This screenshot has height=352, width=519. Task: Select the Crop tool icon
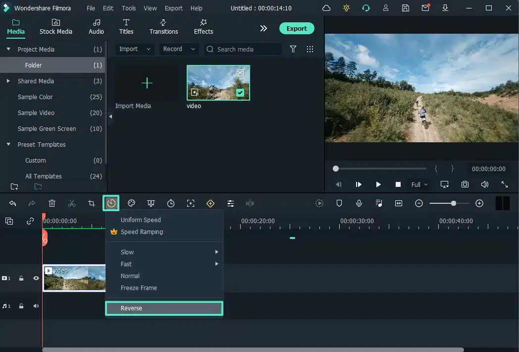(92, 203)
